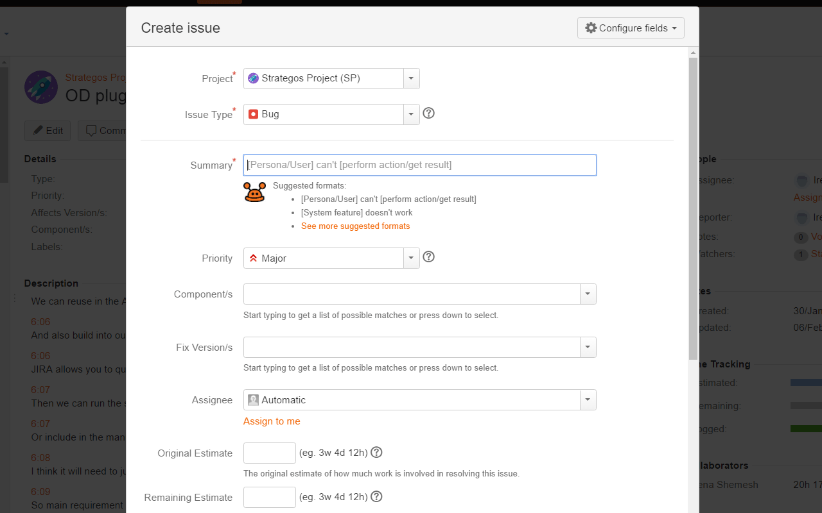Click the help icon beside Remaining Estimate

click(376, 496)
